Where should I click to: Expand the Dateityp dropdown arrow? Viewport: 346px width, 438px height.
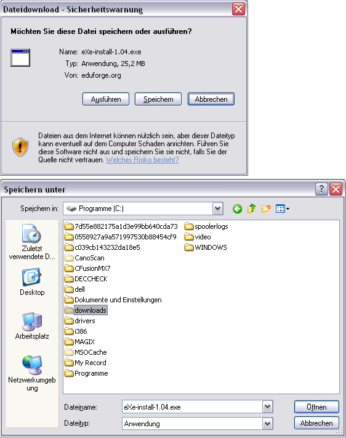point(267,423)
